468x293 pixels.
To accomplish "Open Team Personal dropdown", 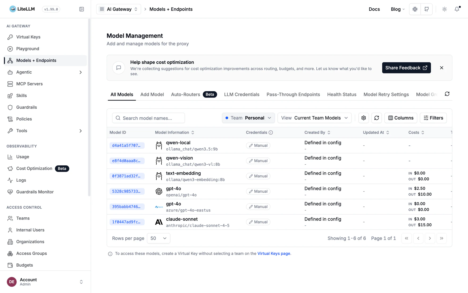I will (248, 118).
